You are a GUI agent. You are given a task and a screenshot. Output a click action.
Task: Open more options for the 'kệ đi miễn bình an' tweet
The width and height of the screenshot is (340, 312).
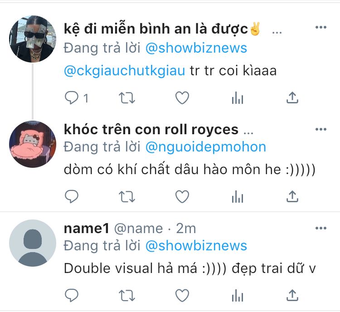[321, 27]
